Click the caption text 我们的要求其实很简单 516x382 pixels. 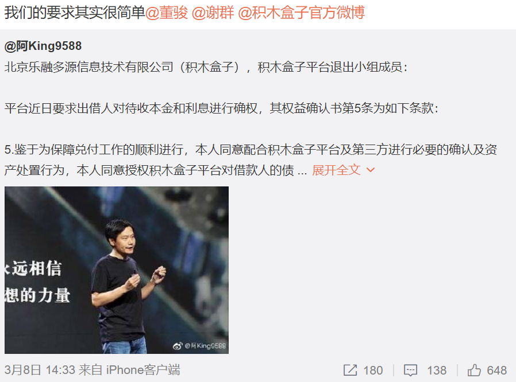pyautogui.click(x=75, y=13)
